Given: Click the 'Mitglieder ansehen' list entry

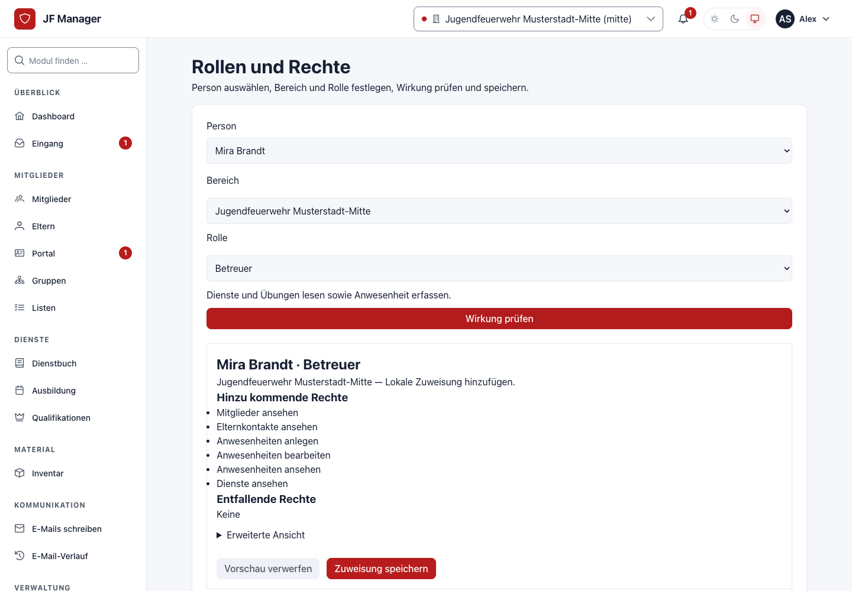Looking at the screenshot, I should click(257, 413).
